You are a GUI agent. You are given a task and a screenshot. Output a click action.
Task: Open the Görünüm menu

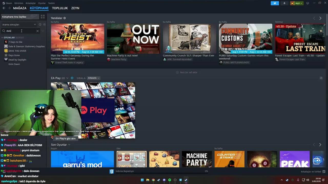tap(19, 3)
